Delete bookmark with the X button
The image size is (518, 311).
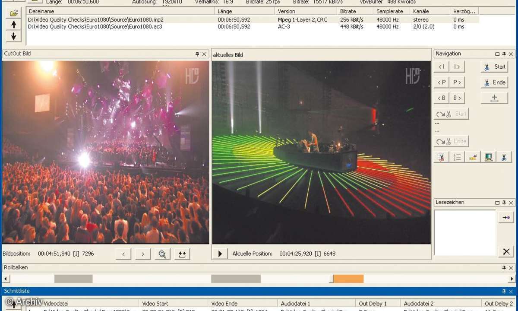click(506, 251)
